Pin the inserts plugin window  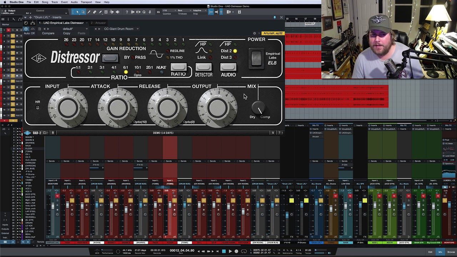tap(275, 17)
